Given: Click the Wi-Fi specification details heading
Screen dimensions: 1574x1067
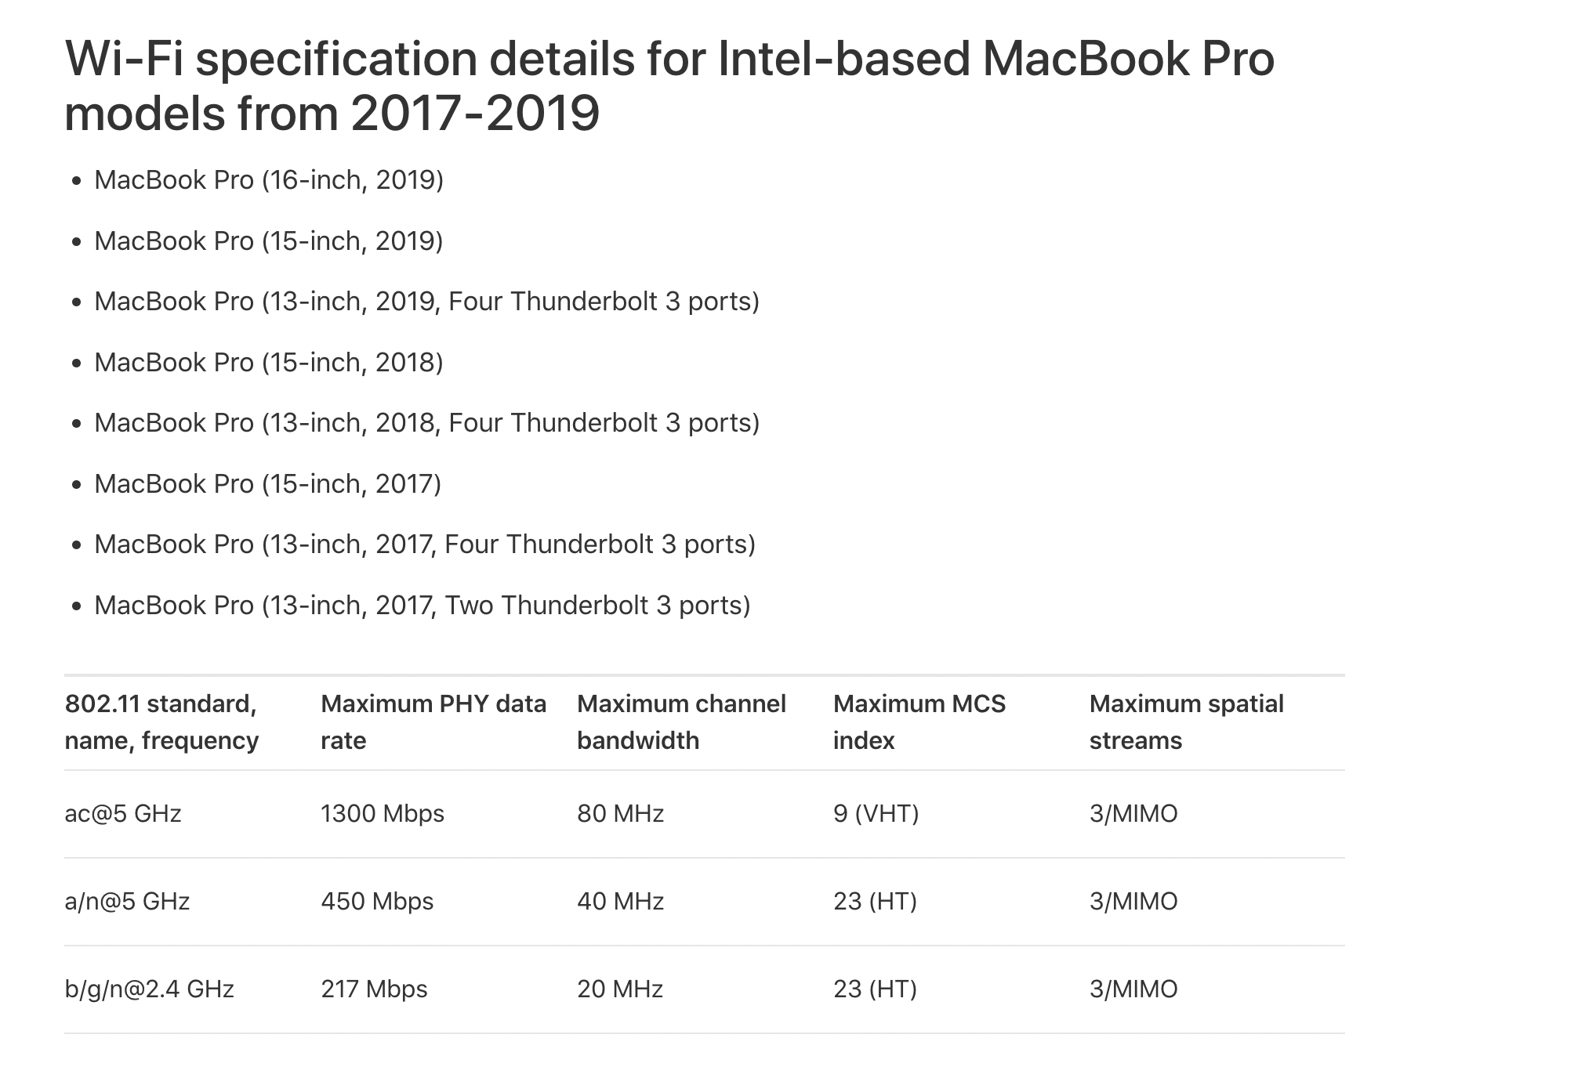Looking at the screenshot, I should point(669,85).
